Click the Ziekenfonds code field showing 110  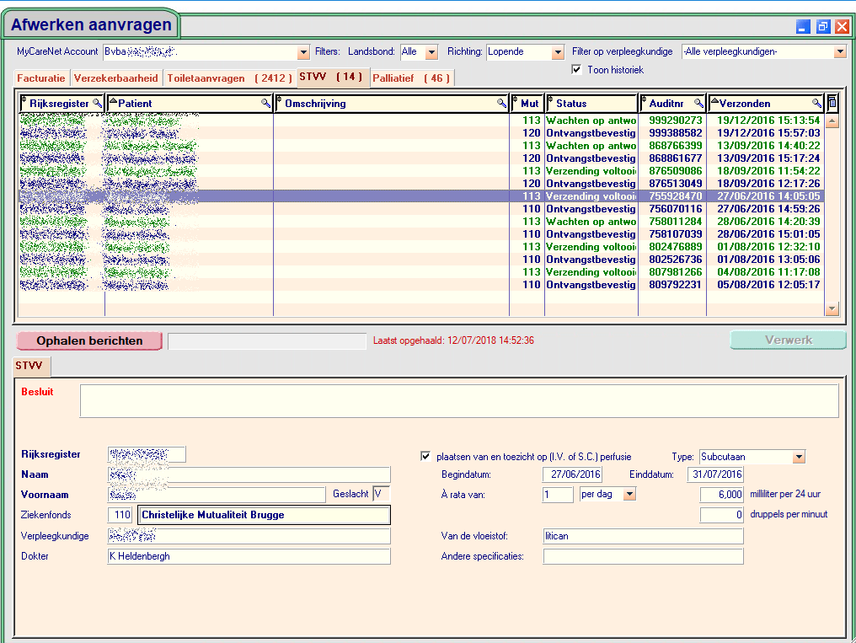coord(120,515)
